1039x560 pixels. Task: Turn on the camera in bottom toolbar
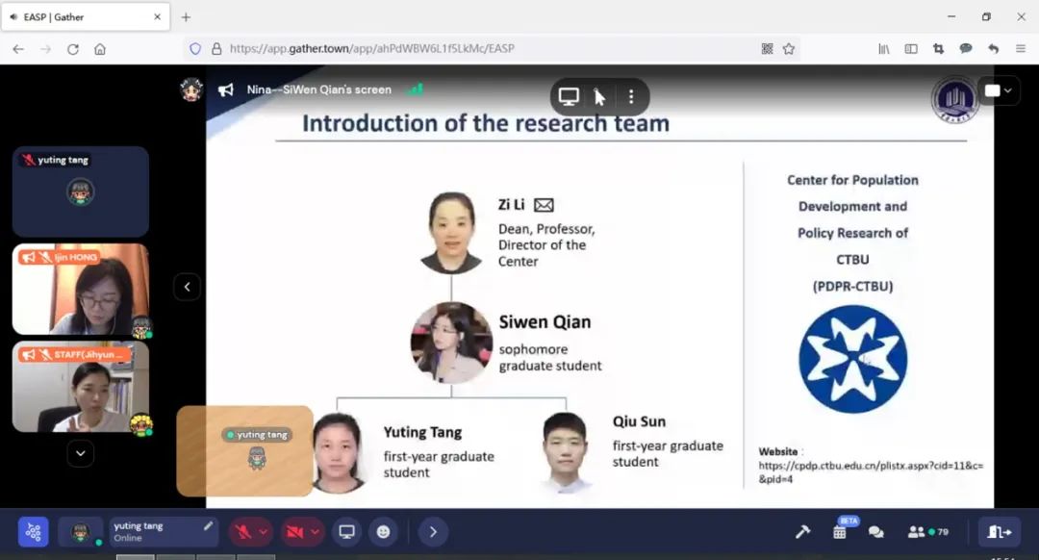point(294,532)
